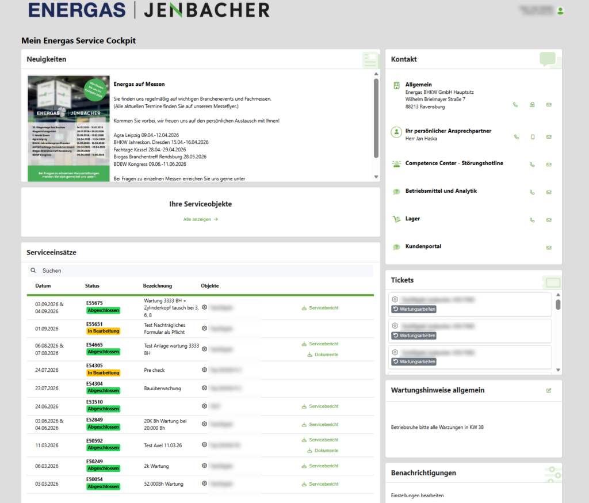Click the fax icon for Allgemein contact
The height and width of the screenshot is (503, 589).
[x=532, y=105]
